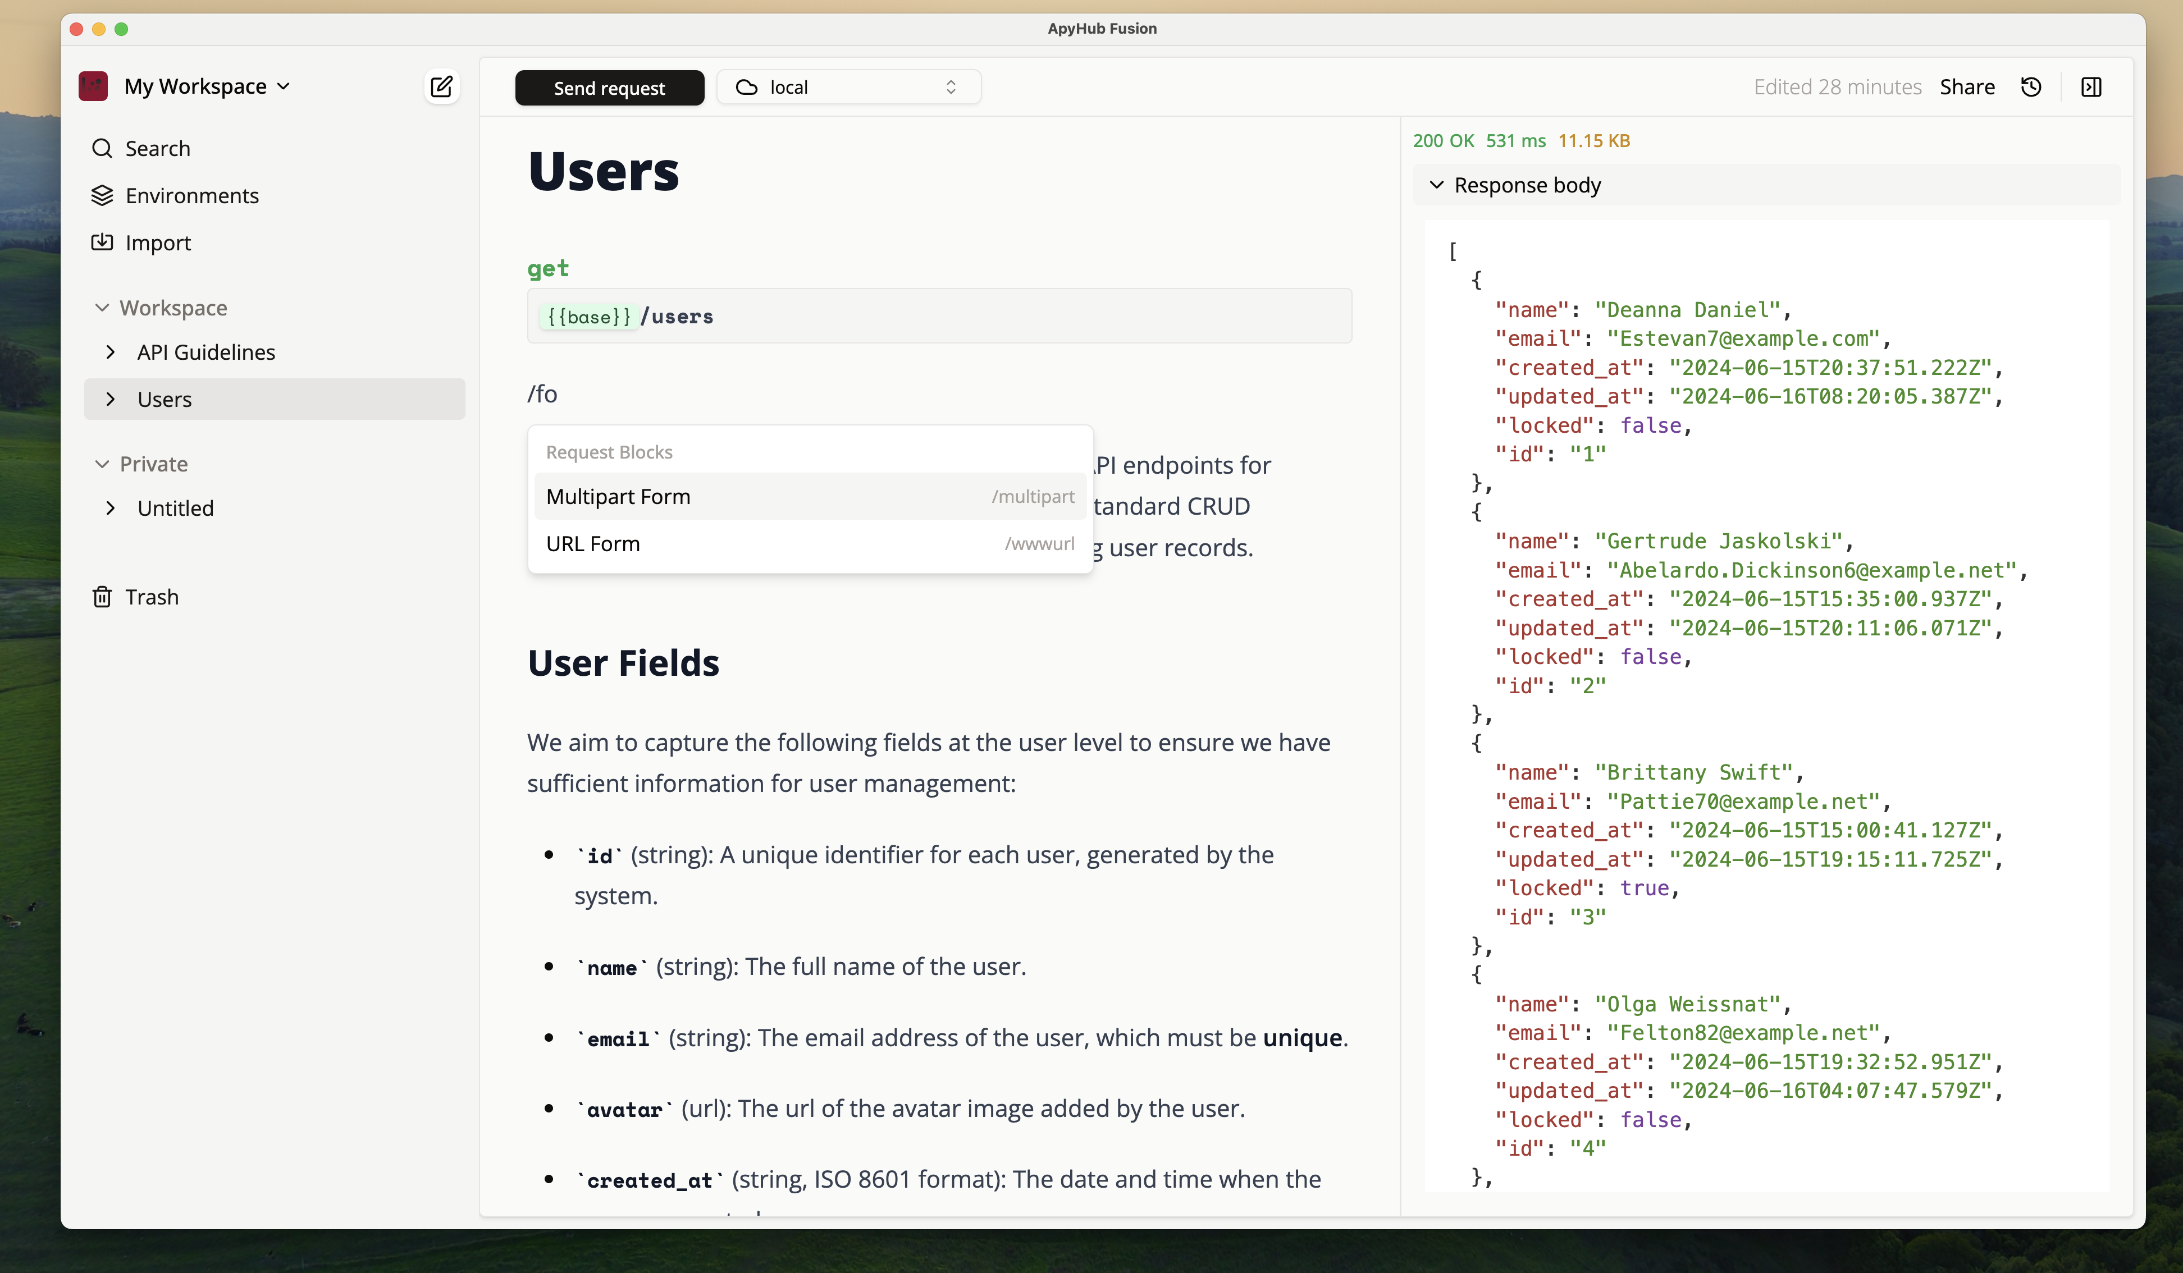Open the My Workspace dropdown
The width and height of the screenshot is (2183, 1273).
[x=207, y=86]
